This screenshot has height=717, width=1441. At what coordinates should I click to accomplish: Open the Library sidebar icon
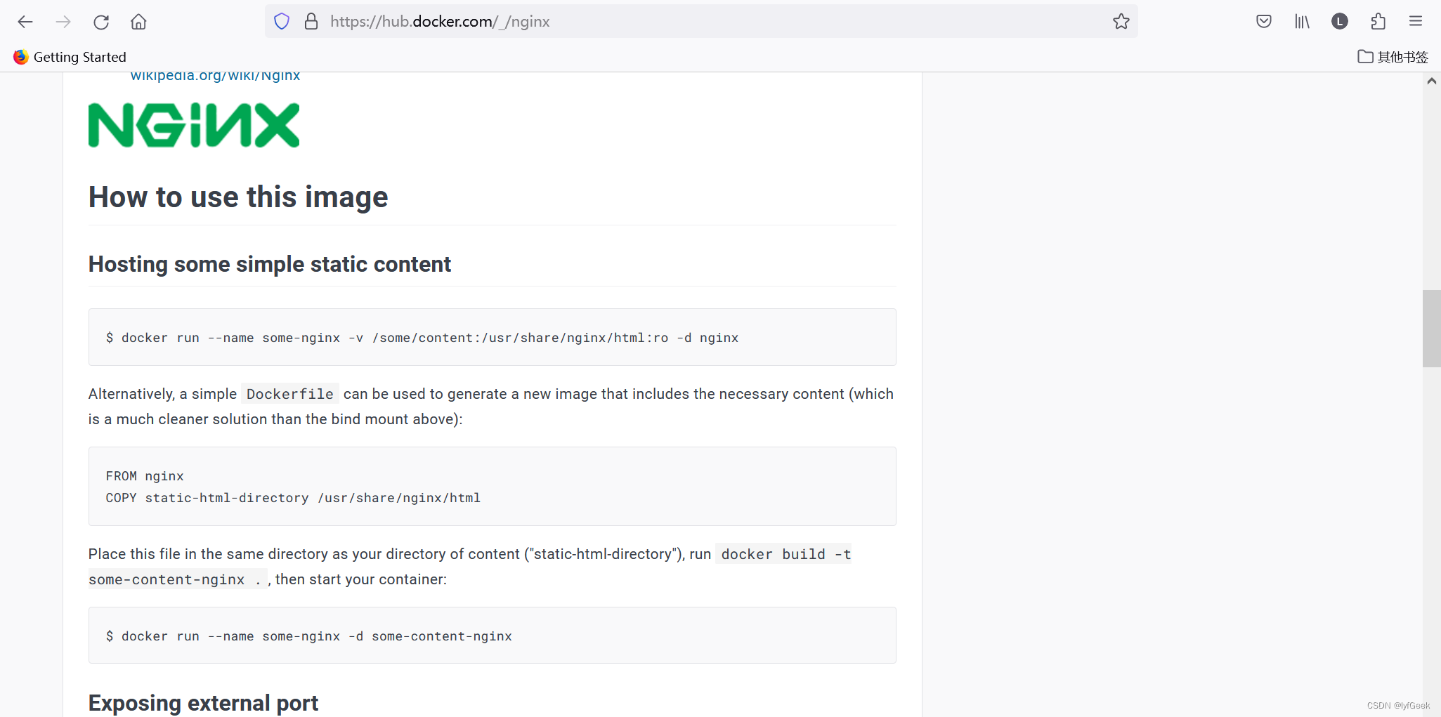[1302, 22]
